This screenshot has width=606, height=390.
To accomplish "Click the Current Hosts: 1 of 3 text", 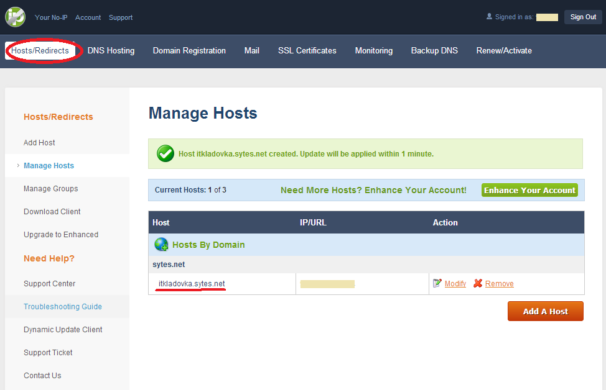I will pos(190,190).
